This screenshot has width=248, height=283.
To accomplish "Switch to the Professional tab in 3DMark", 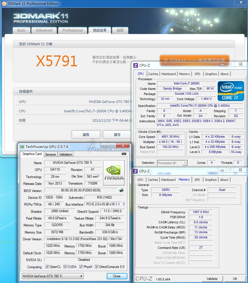I will click(73, 30).
